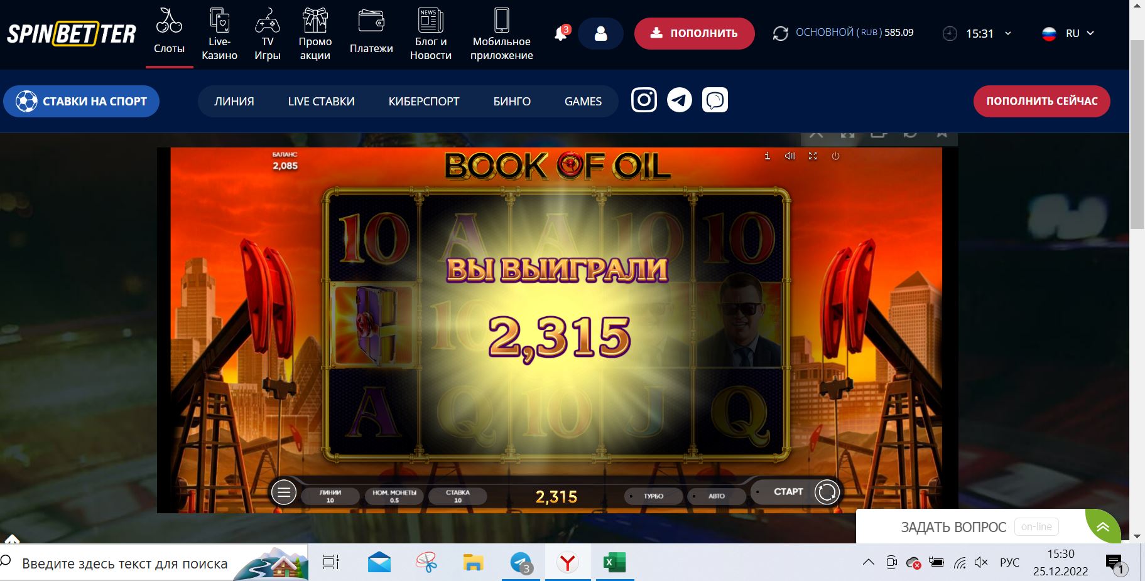Check the battery status icon
The image size is (1145, 581).
pos(936,563)
